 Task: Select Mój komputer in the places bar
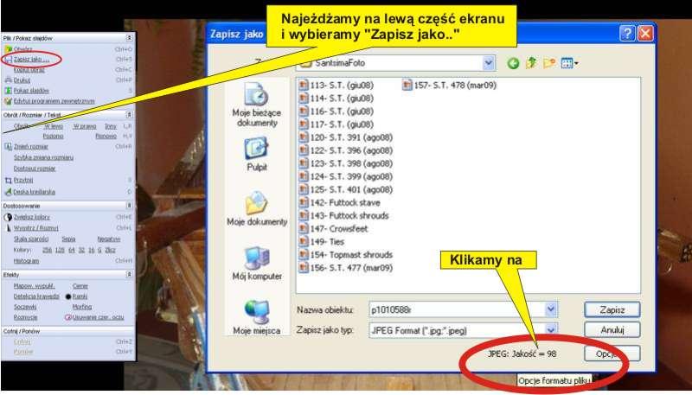click(x=256, y=264)
